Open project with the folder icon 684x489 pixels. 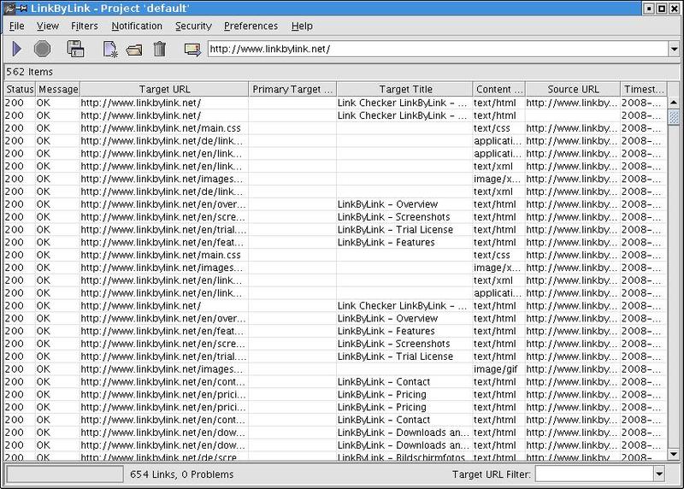134,50
